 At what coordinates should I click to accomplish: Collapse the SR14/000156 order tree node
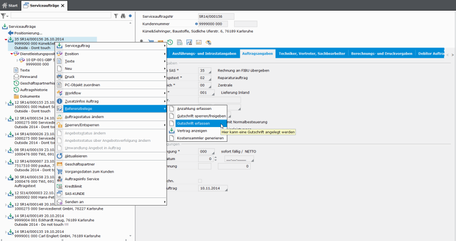[x=6, y=39]
